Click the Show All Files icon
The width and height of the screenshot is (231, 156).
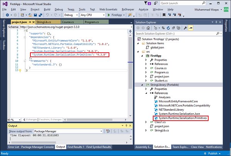pyautogui.click(x=179, y=28)
